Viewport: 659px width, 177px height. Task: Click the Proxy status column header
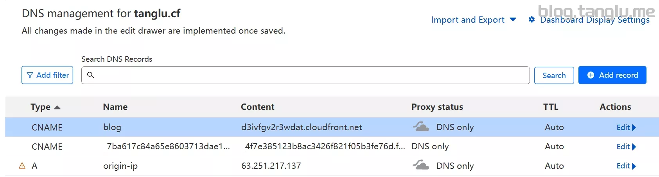(x=437, y=107)
